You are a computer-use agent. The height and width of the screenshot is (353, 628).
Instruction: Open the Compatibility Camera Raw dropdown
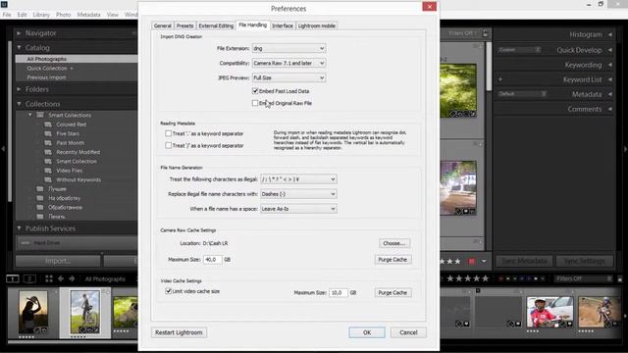[288, 63]
